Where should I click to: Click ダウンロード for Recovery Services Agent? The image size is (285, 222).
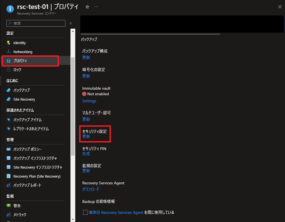[91, 189]
